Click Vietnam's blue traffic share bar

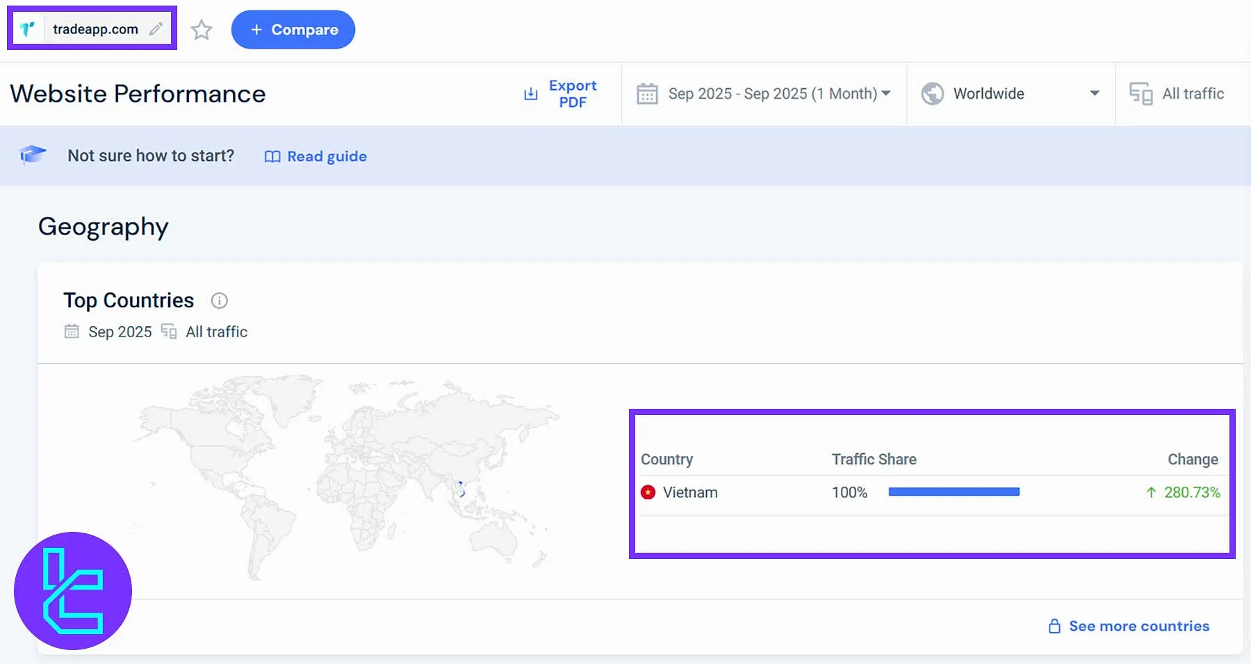(954, 492)
